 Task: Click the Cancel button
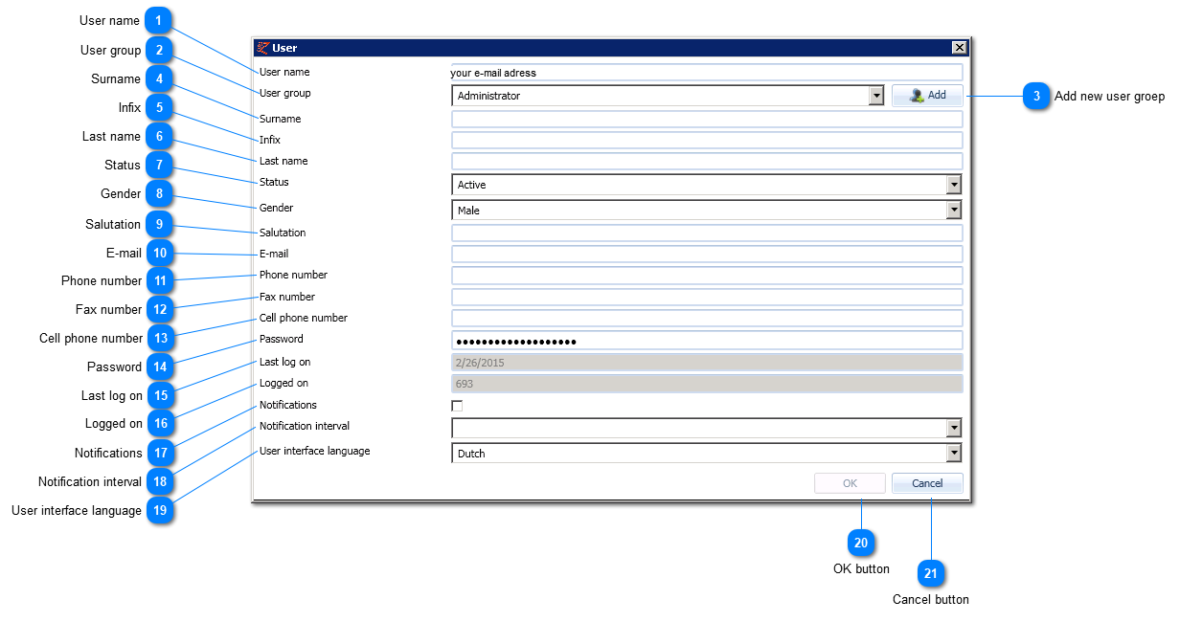927,483
